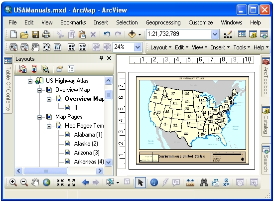The height and width of the screenshot is (202, 274).
Task: Collapse the Overview Map group node
Action: tap(39, 90)
